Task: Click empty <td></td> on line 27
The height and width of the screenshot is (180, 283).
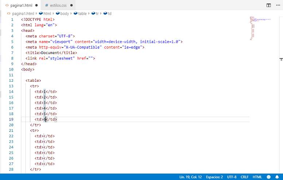Action: click(x=44, y=164)
